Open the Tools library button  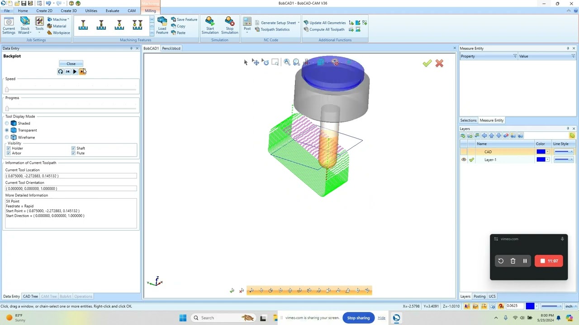[x=39, y=26]
